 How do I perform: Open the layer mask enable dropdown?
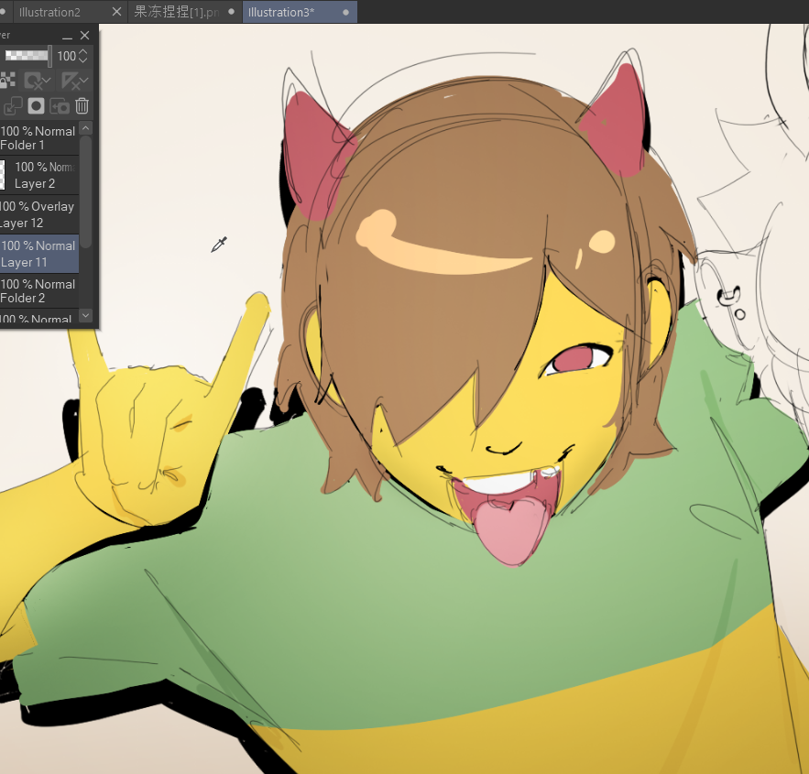38,81
